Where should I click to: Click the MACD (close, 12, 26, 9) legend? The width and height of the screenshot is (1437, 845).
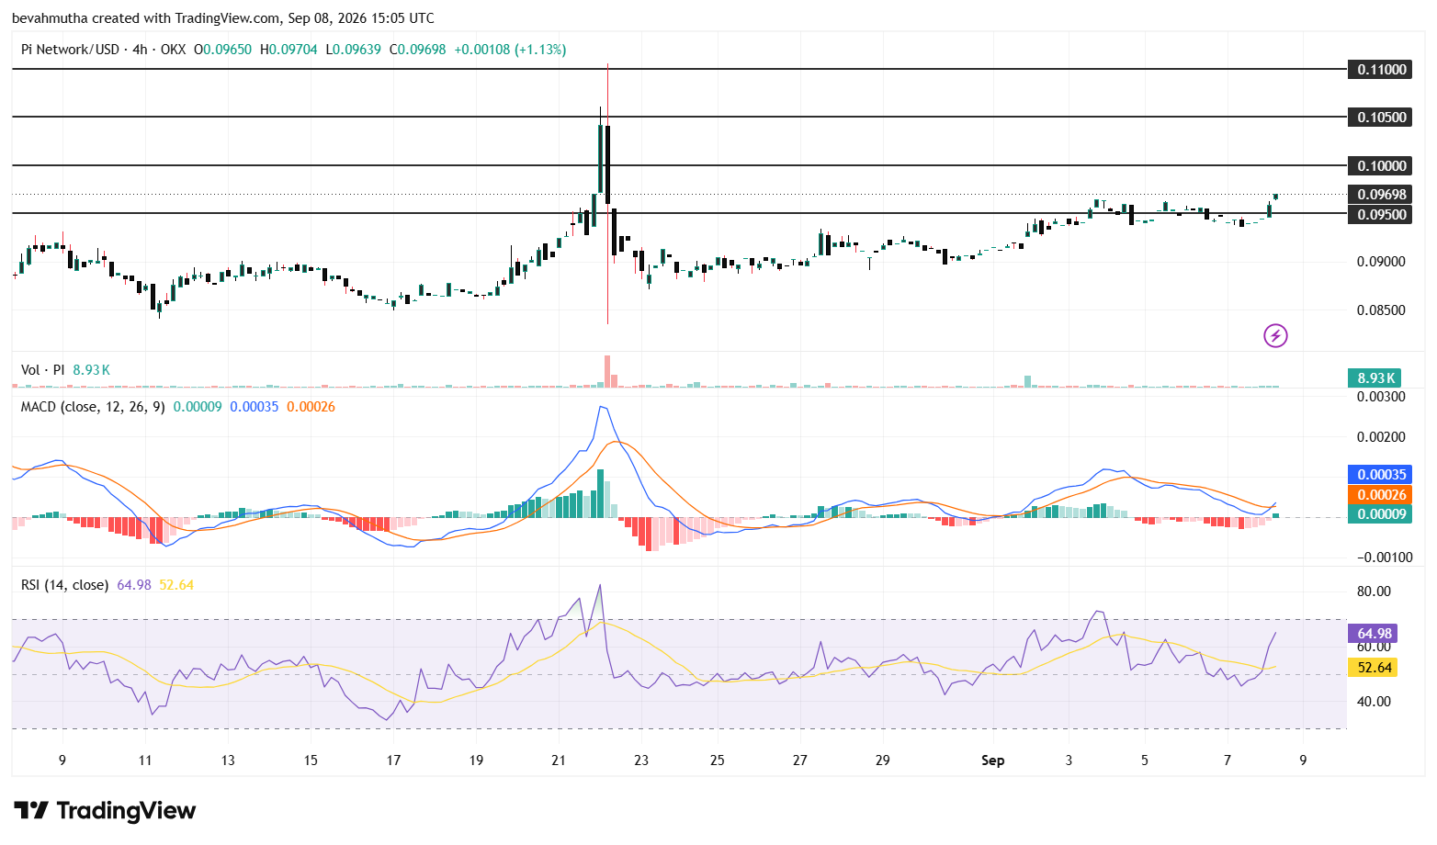(93, 406)
